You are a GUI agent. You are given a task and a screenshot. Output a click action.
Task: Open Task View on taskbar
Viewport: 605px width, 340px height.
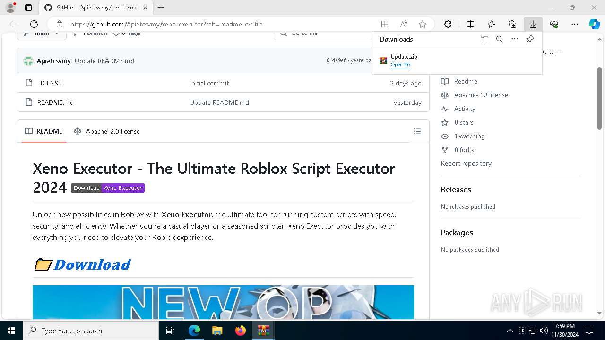[x=171, y=331]
